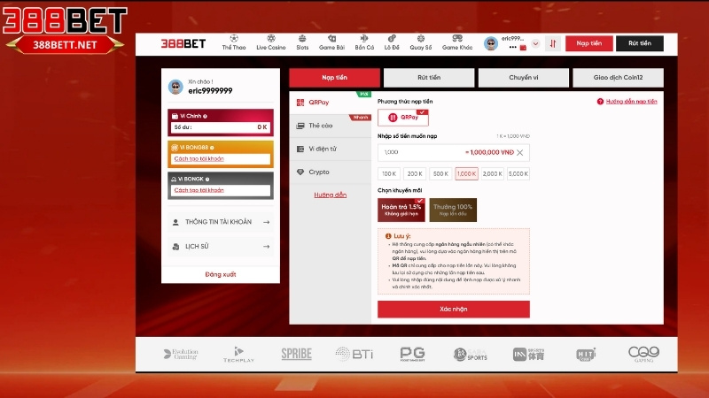Click the HIT Club provider logo
This screenshot has width=709, height=398.
586,355
